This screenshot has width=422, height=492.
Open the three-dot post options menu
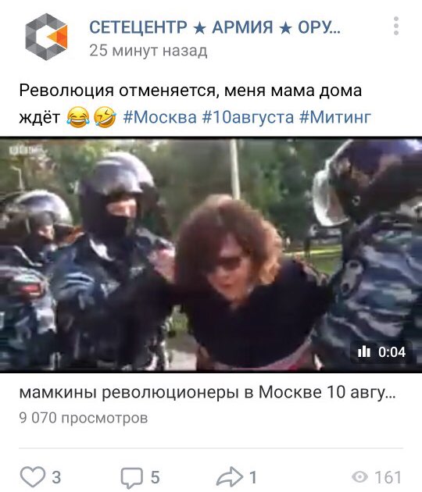pos(396,26)
